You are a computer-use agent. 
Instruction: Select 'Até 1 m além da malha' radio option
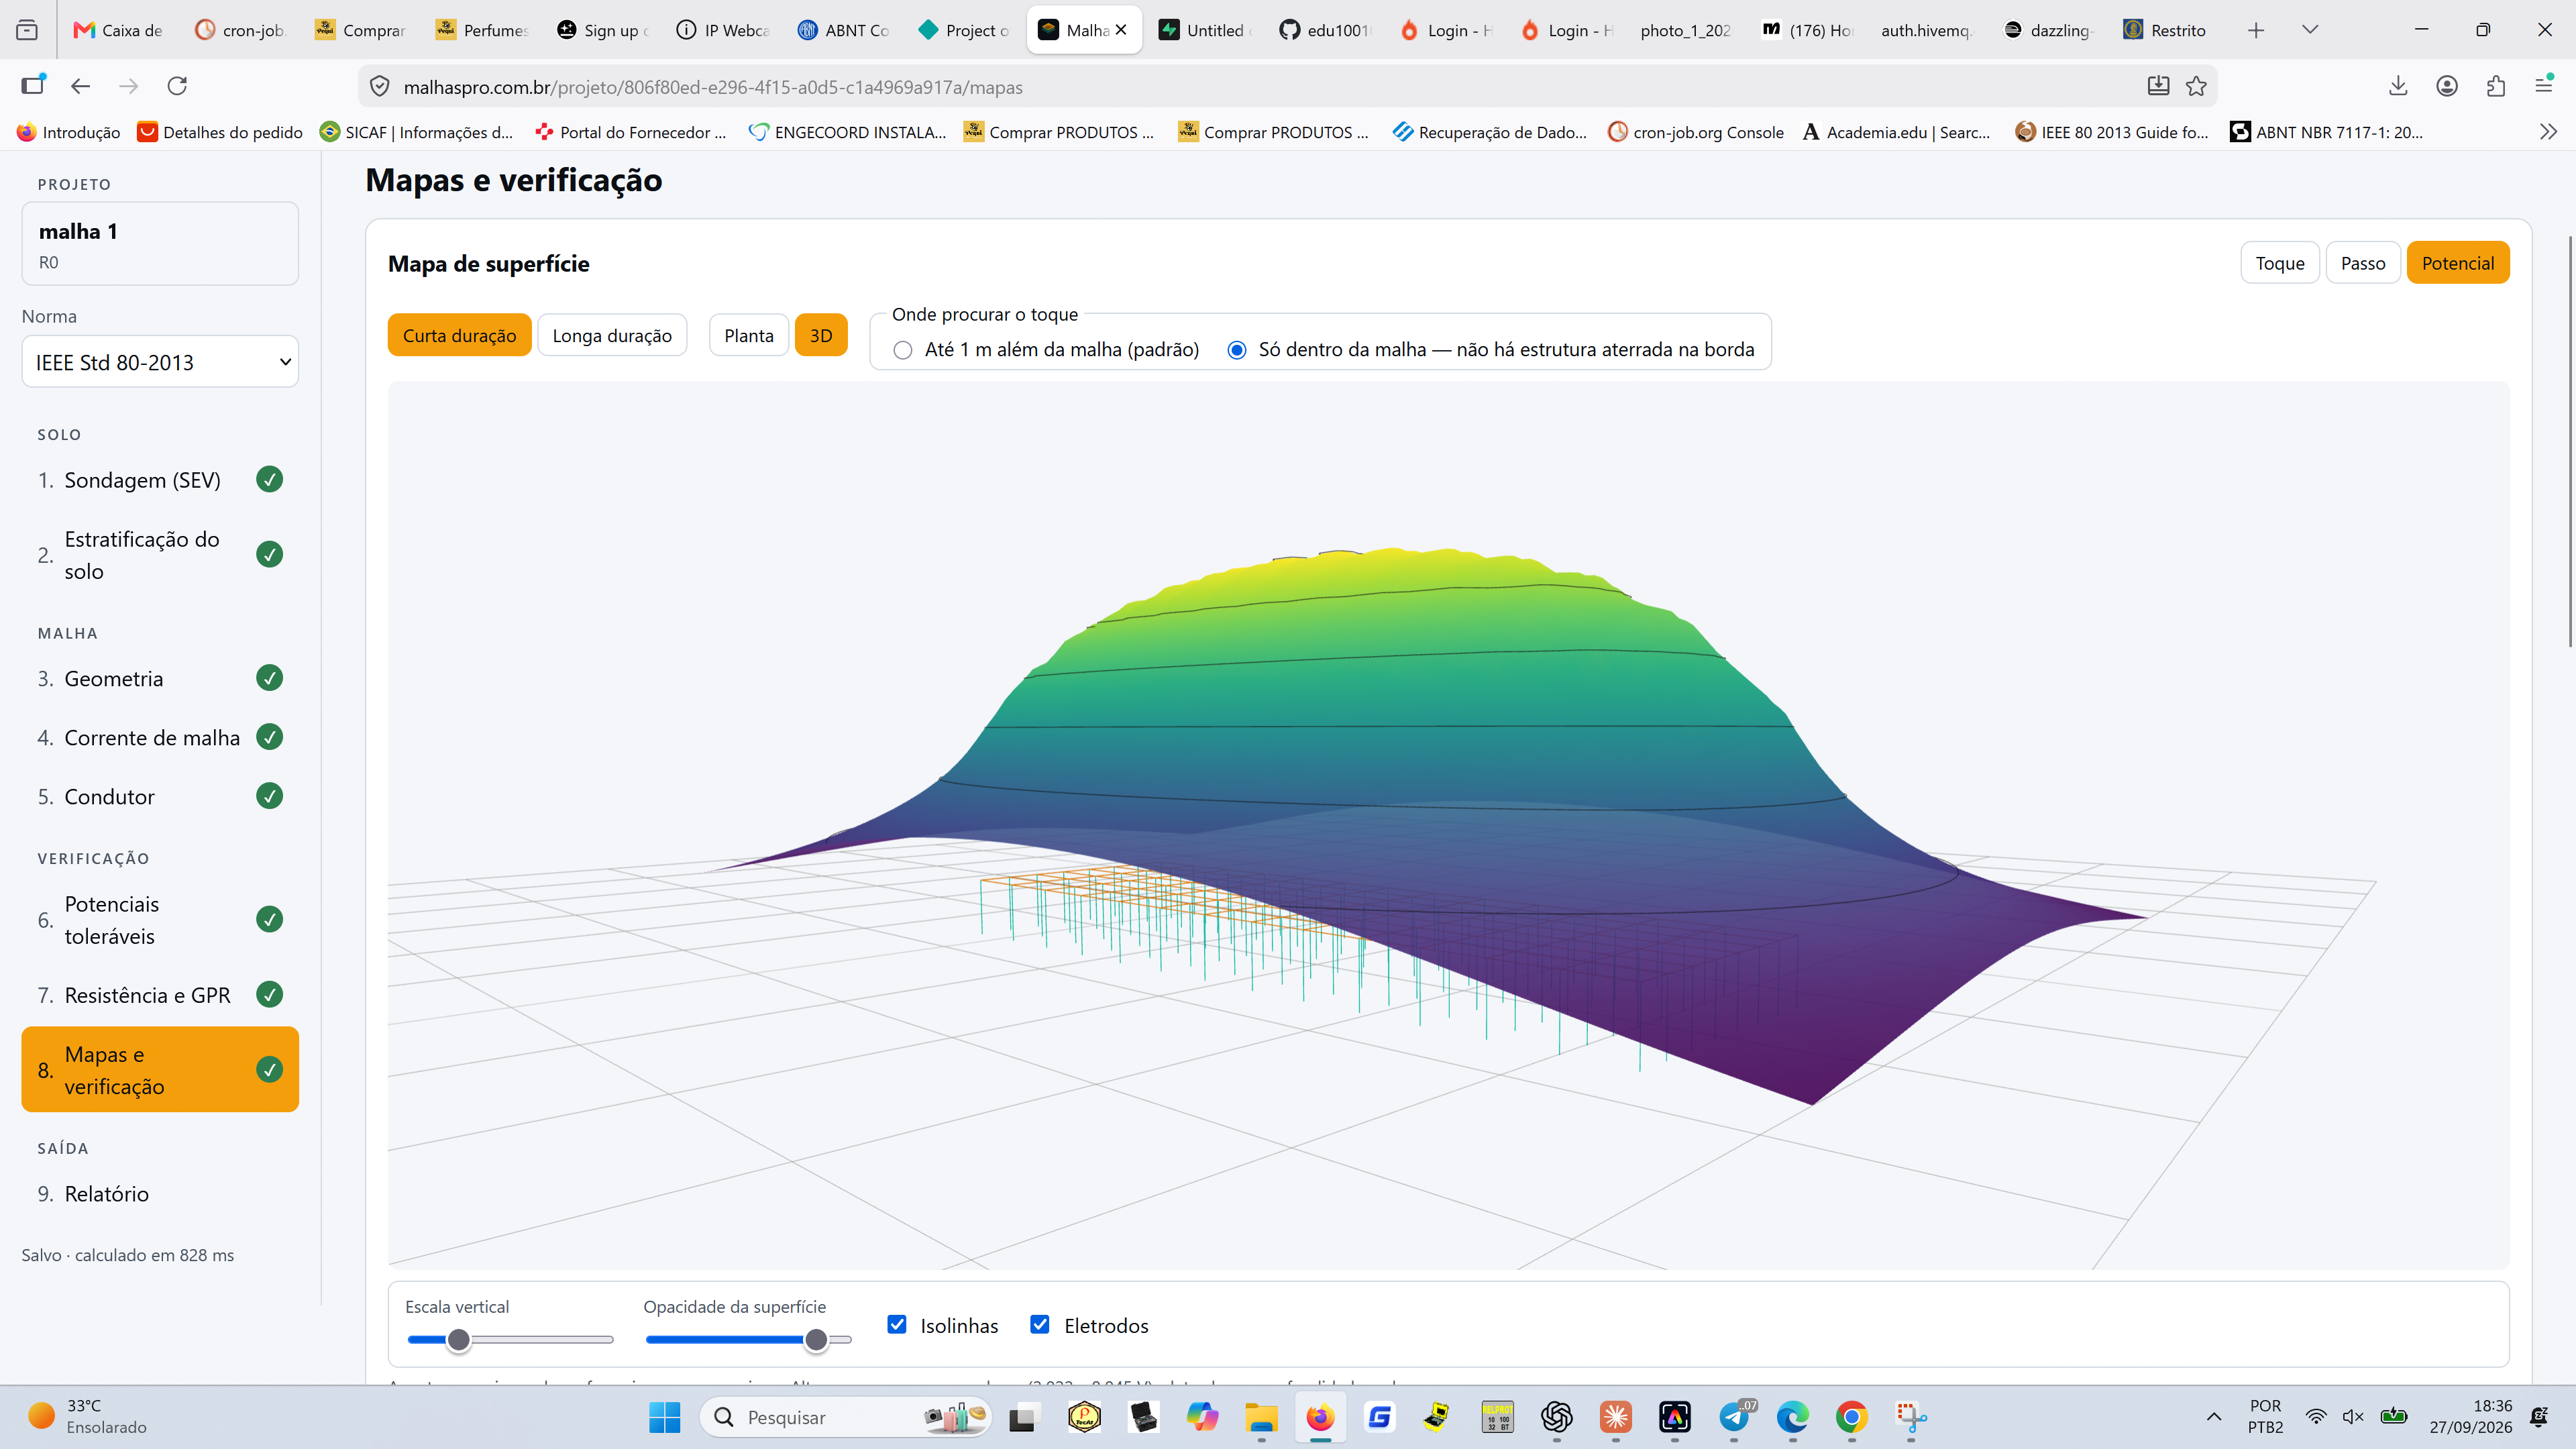[x=903, y=350]
